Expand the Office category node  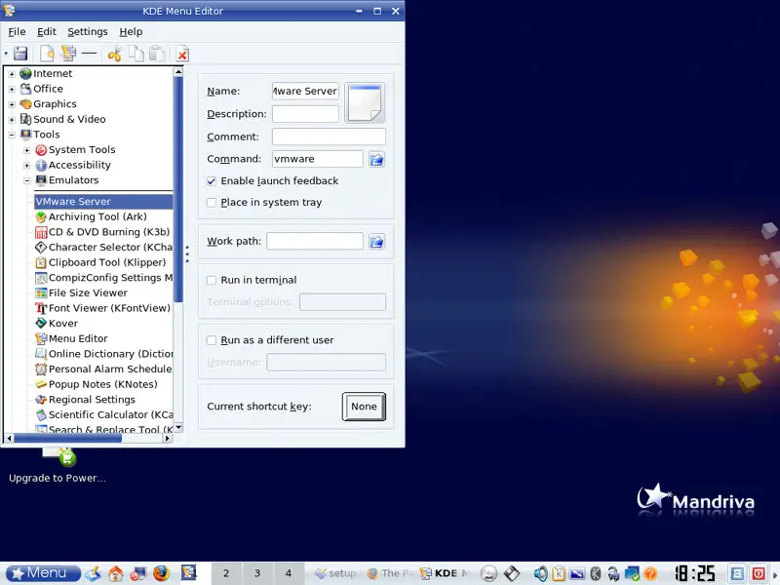pyautogui.click(x=12, y=90)
